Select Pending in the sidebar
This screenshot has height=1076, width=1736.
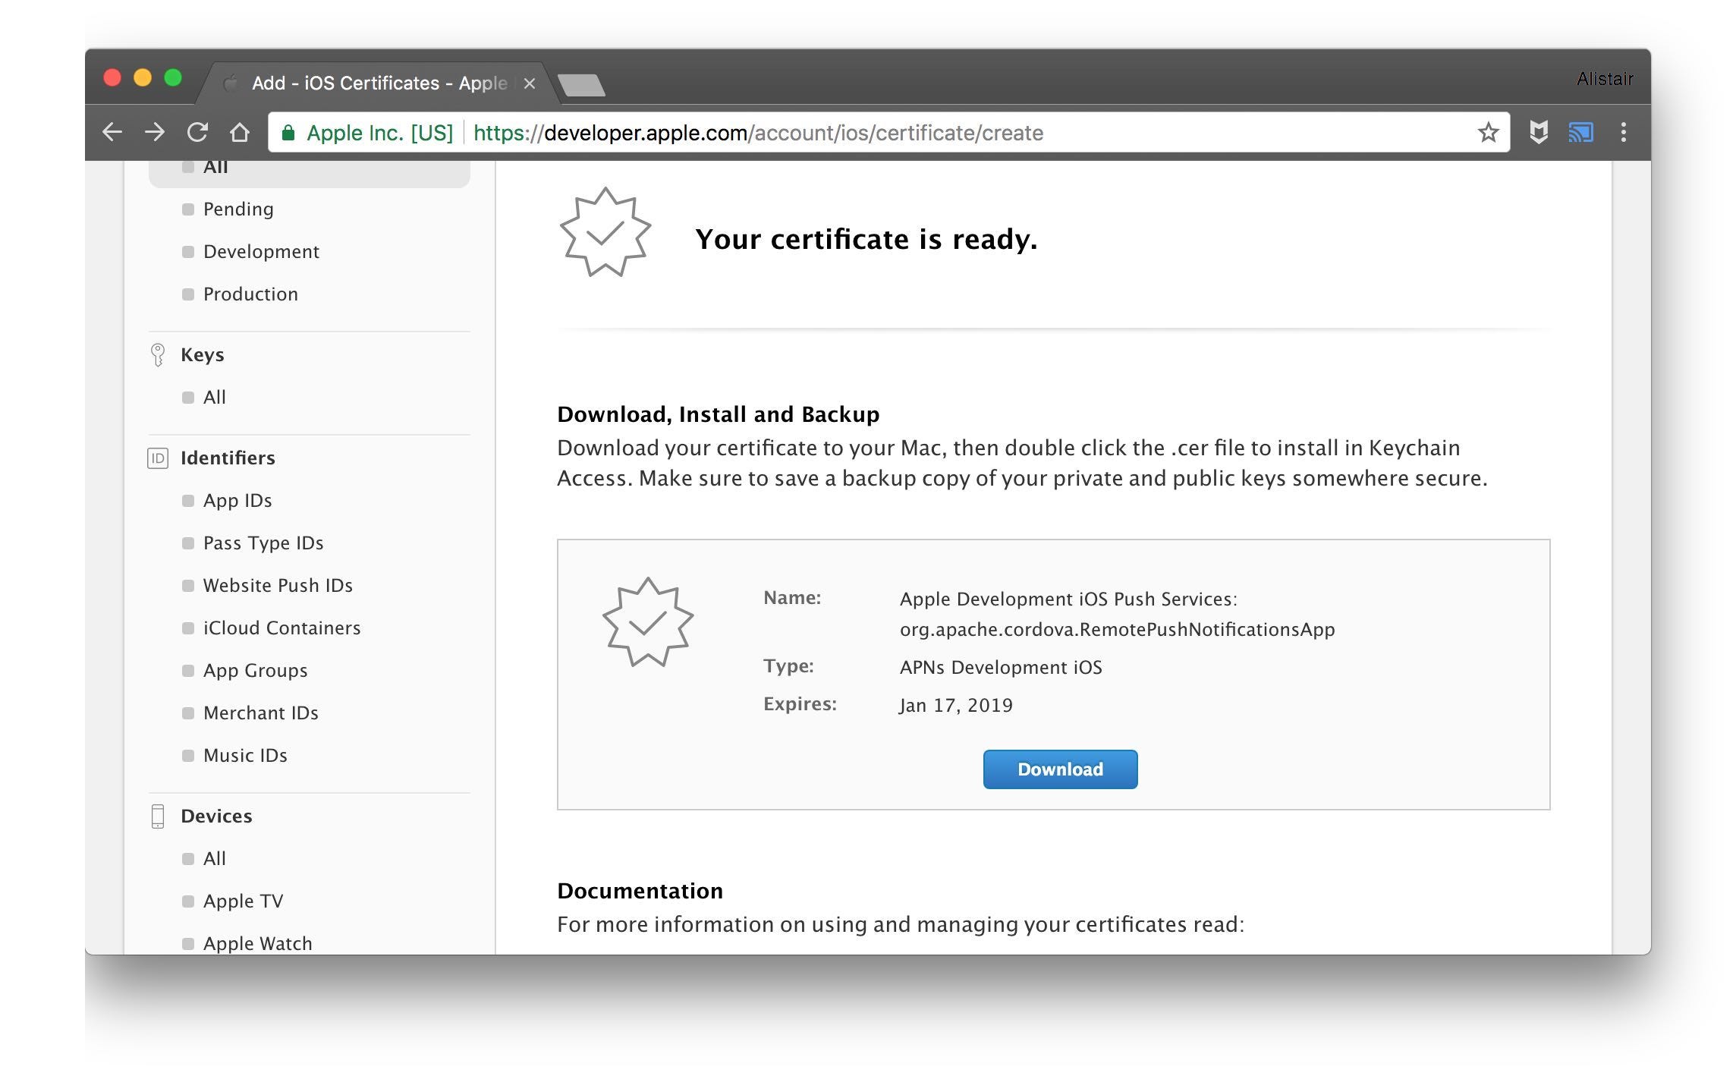pos(237,209)
